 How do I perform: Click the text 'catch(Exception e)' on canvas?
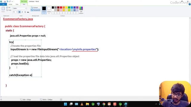coord(21,75)
